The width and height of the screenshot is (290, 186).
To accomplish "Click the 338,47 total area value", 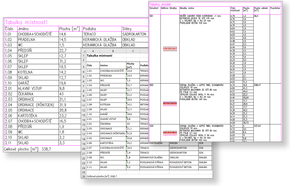I will click(x=258, y=85).
